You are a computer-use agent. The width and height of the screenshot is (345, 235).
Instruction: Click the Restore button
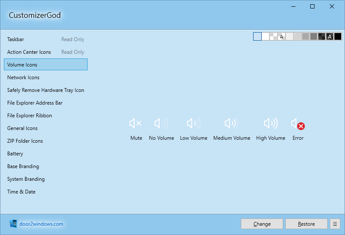coord(306,224)
